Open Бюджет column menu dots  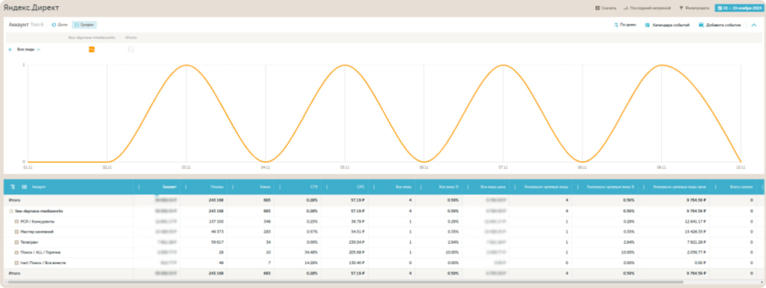click(x=138, y=187)
